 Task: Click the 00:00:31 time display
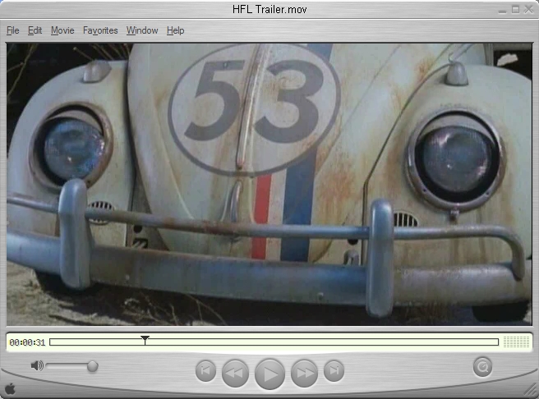click(x=27, y=342)
